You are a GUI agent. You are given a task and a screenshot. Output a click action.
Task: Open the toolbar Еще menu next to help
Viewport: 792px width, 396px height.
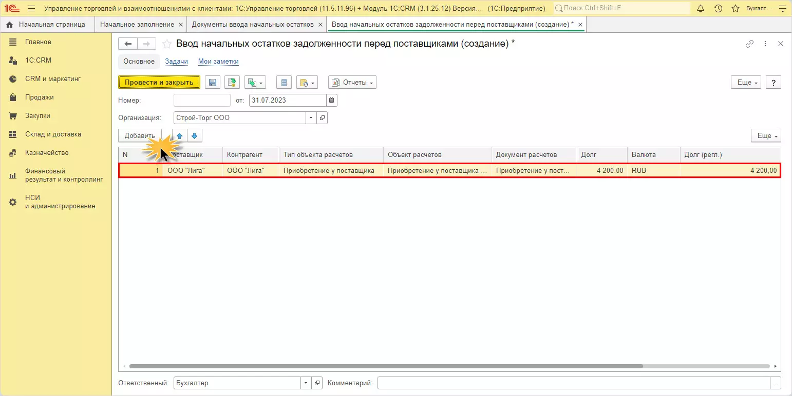(746, 83)
